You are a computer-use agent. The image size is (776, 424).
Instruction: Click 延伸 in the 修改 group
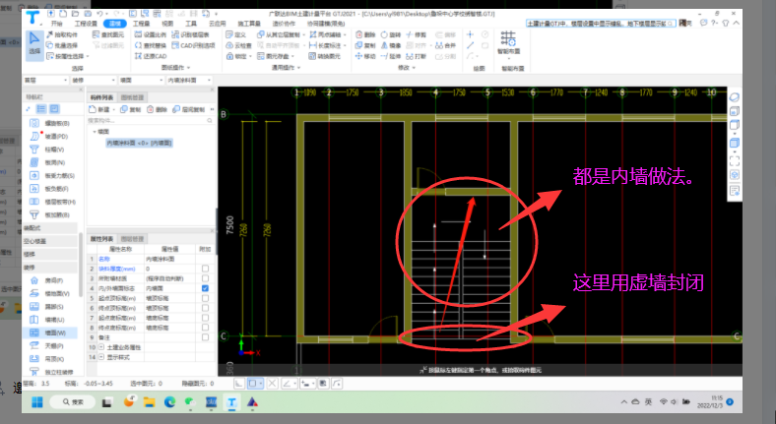pyautogui.click(x=391, y=56)
